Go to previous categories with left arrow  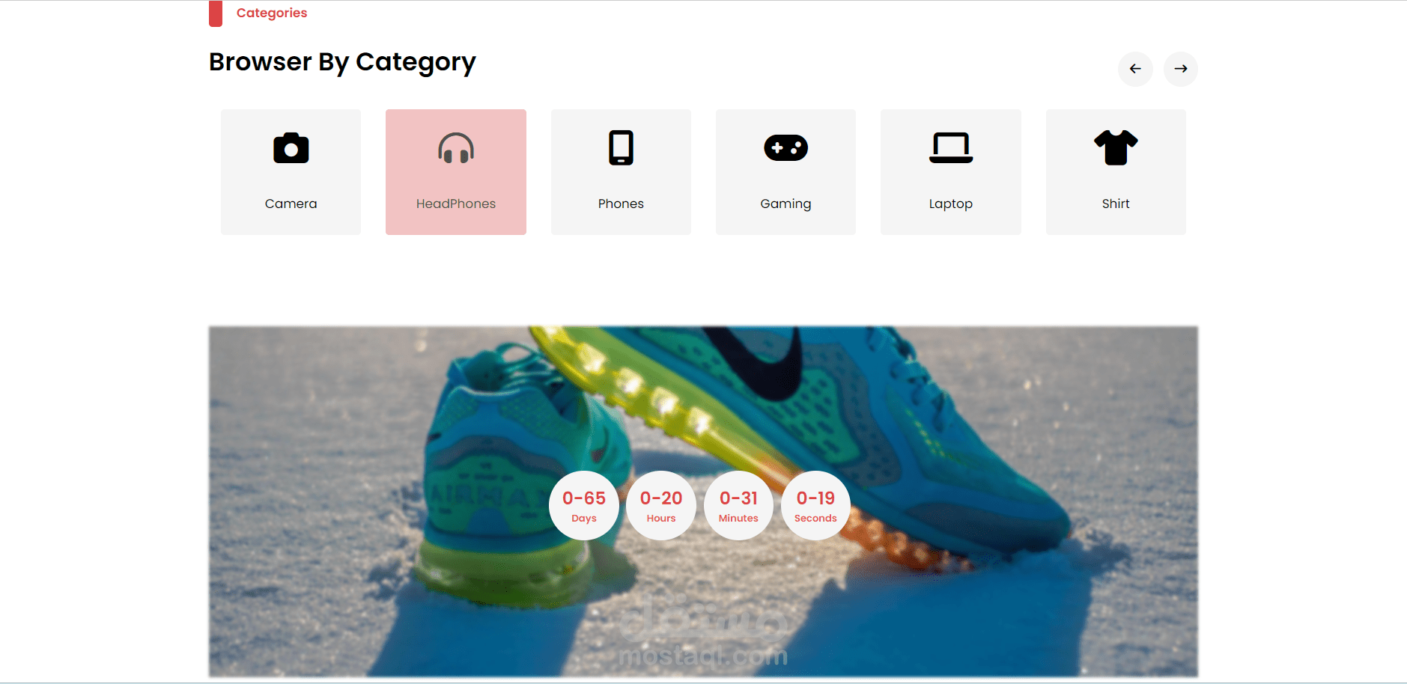[x=1135, y=69]
